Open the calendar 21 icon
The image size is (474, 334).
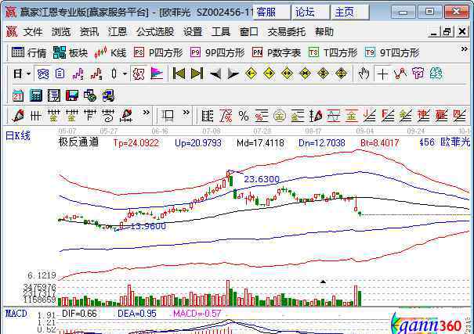click(x=18, y=95)
